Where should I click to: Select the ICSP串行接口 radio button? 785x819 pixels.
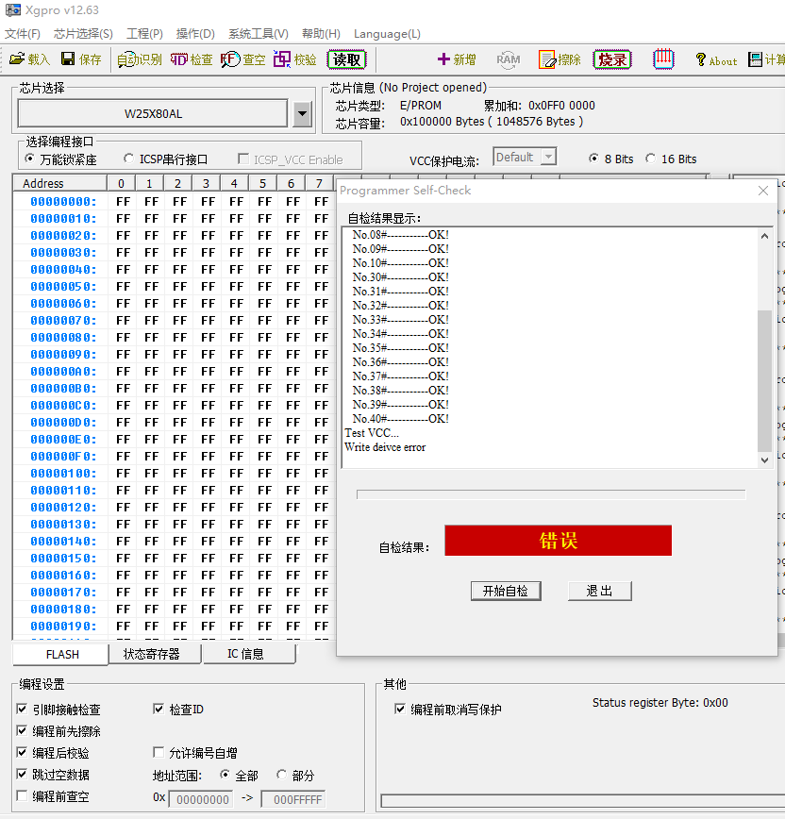point(129,159)
